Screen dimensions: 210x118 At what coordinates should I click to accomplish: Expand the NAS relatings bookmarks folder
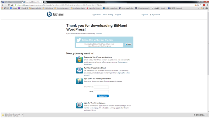coord(48,8)
